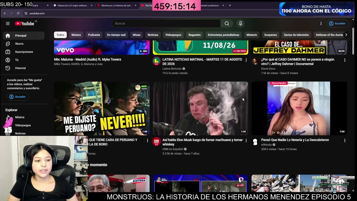The width and height of the screenshot is (357, 201).
Task: Click the Acceder button in the header
Action: click(337, 23)
